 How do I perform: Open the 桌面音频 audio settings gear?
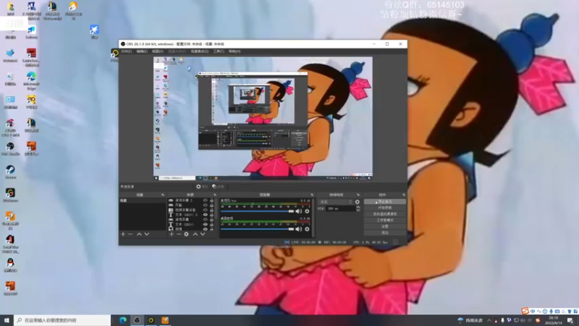[x=307, y=229]
